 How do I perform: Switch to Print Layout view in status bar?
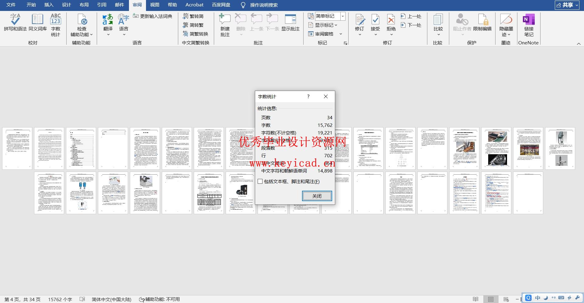pos(491,299)
